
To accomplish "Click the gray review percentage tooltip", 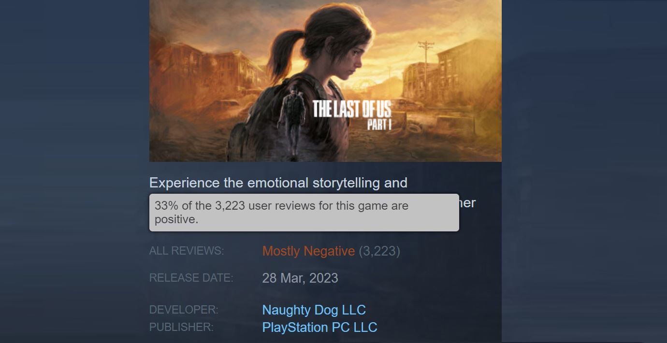I will (304, 213).
